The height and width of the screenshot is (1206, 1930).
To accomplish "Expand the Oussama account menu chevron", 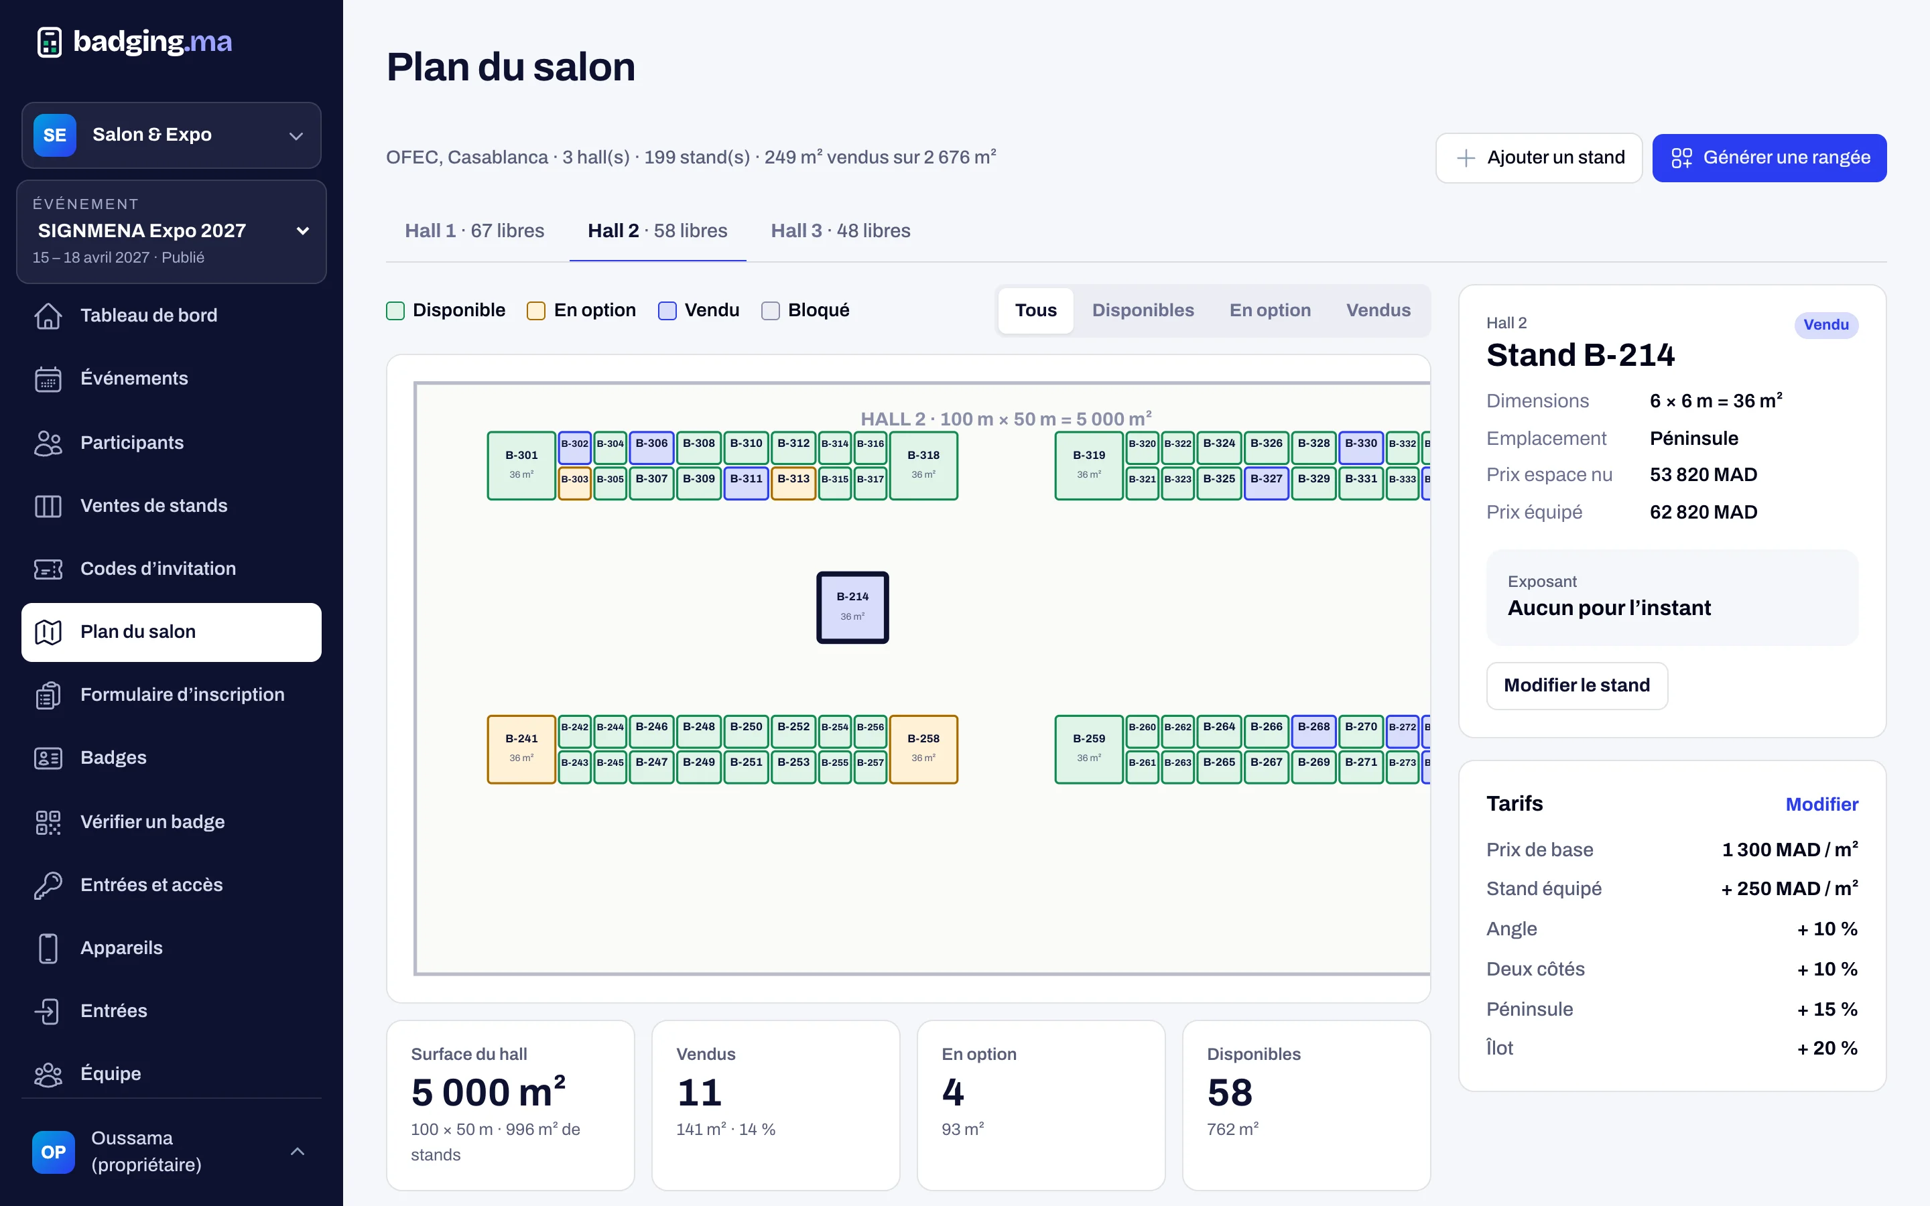I will [x=298, y=1152].
